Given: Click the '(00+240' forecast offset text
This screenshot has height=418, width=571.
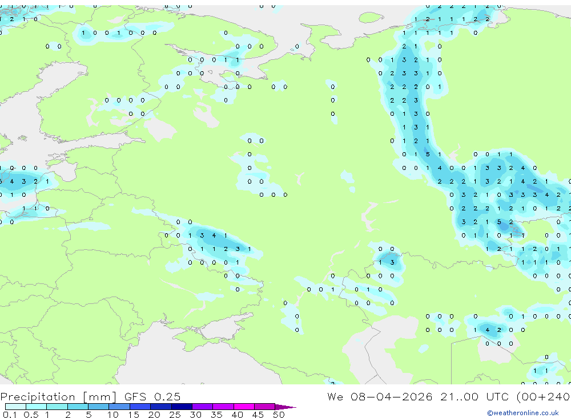Looking at the screenshot, I should (x=544, y=397).
